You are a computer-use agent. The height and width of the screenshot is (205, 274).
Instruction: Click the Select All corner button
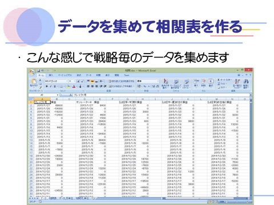coord(31,99)
